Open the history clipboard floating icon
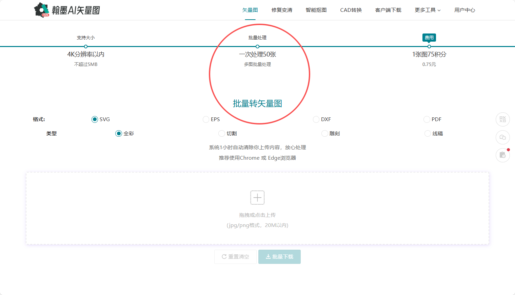The height and width of the screenshot is (295, 515). 502,155
